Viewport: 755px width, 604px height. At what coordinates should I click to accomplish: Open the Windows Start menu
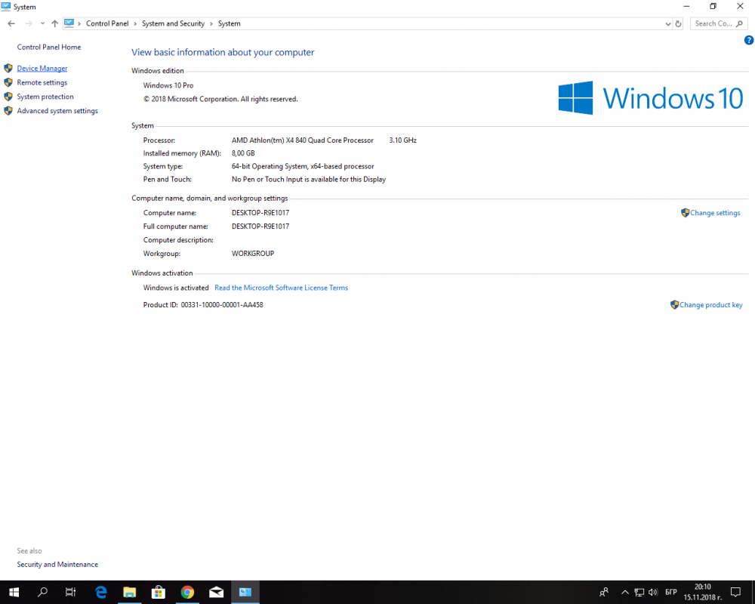coord(14,593)
